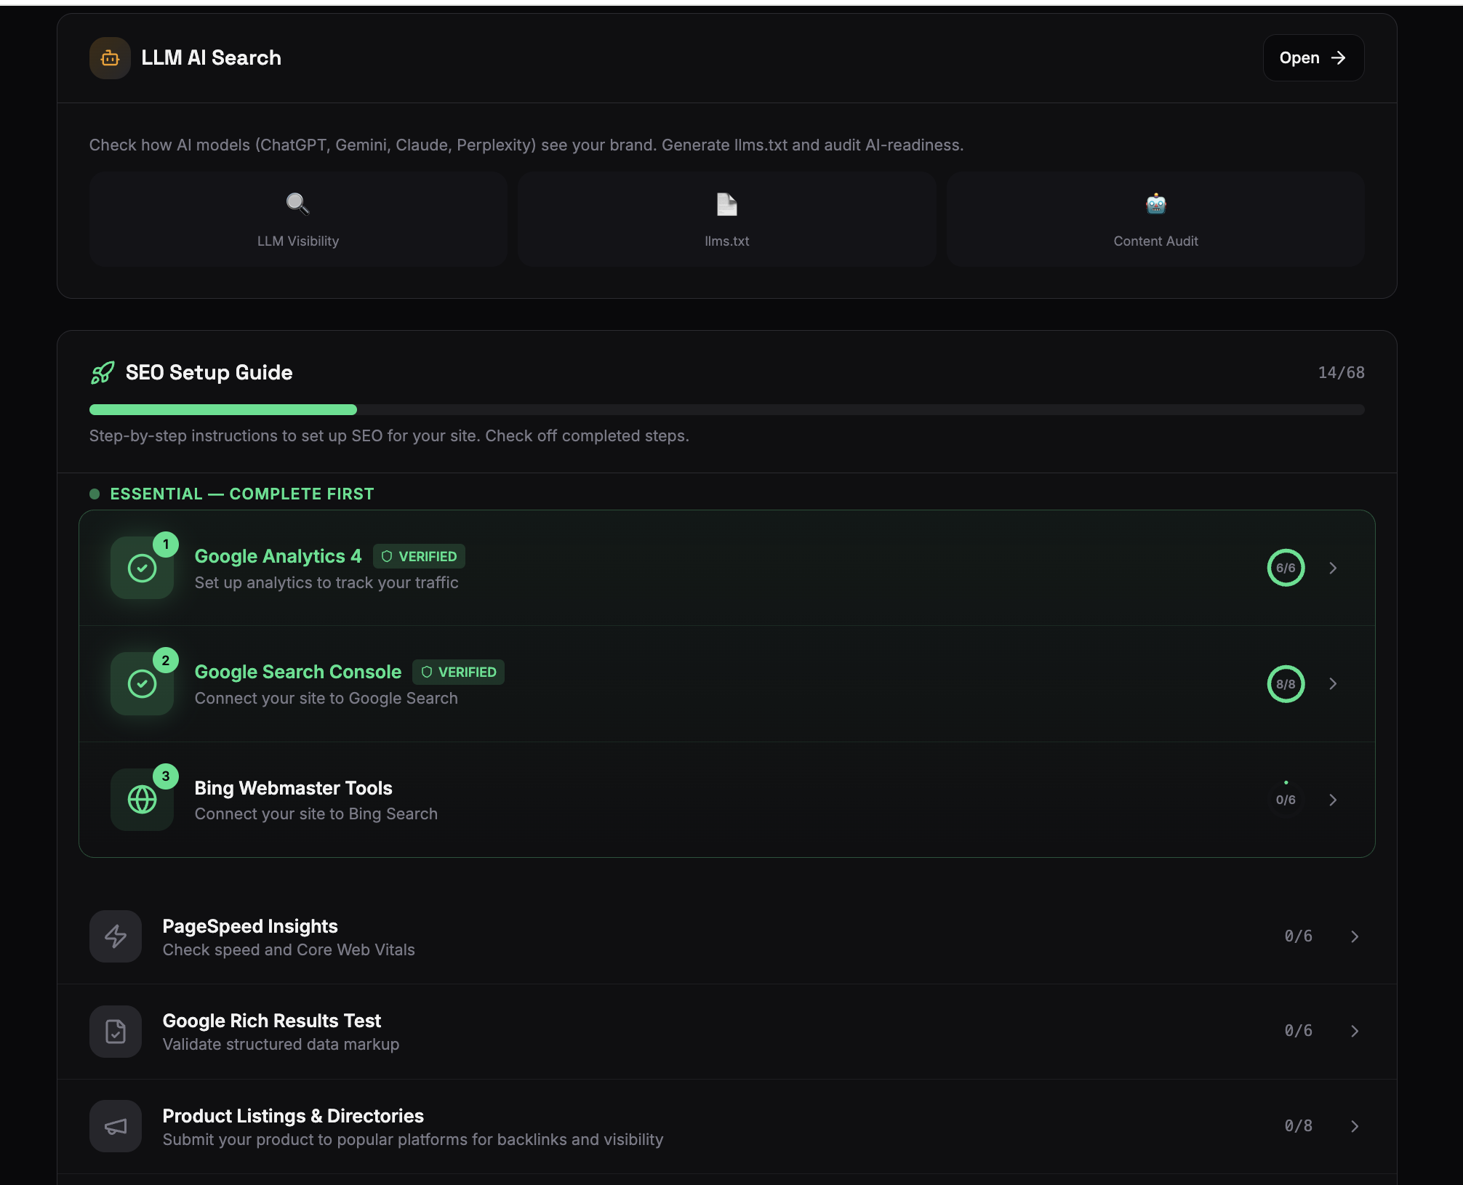This screenshot has height=1185, width=1463.
Task: Open the LLM Visibility magnifier card
Action: [297, 219]
